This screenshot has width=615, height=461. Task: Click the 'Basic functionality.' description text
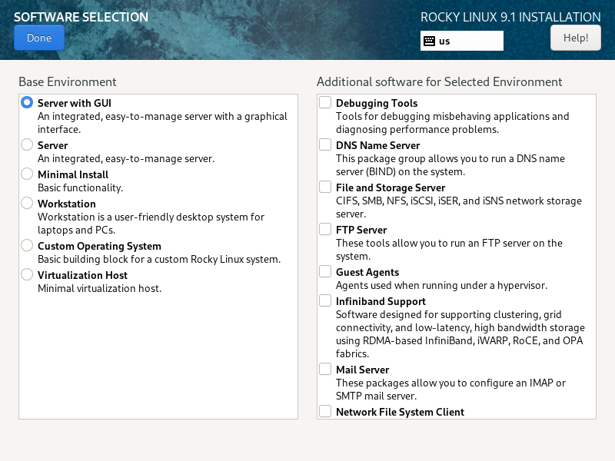click(81, 187)
